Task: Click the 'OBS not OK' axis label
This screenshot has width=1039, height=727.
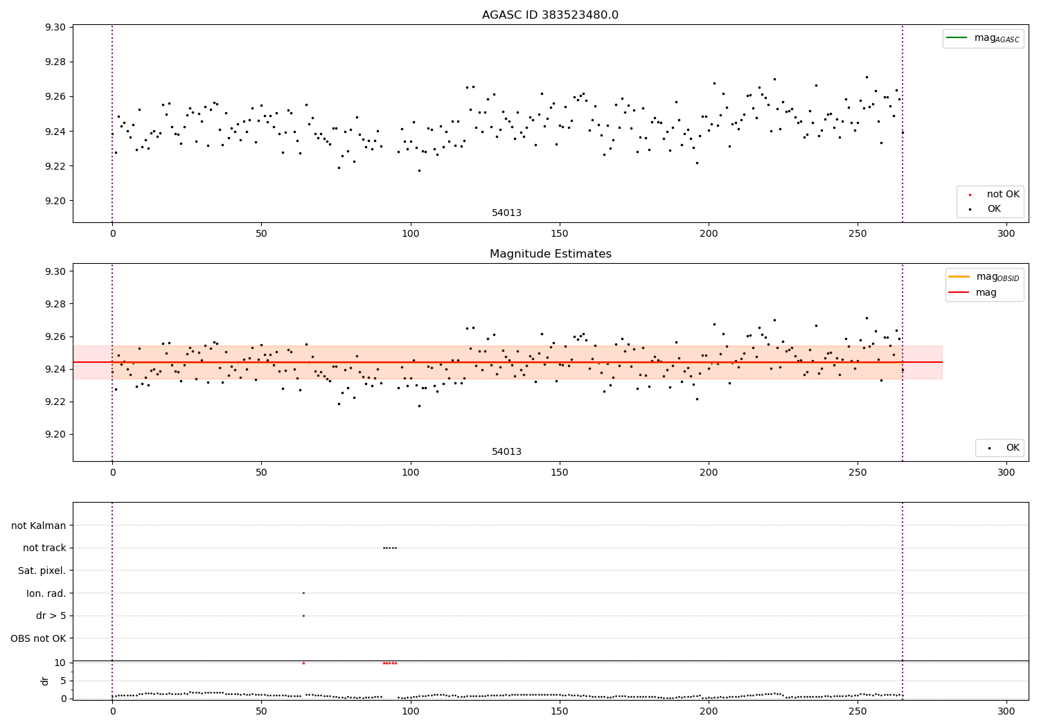Action: click(x=38, y=639)
